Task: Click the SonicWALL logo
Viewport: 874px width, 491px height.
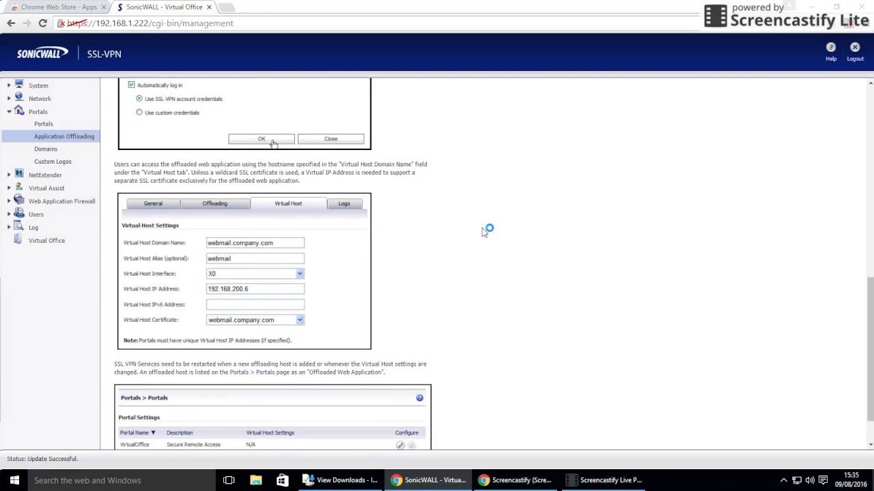Action: pyautogui.click(x=42, y=53)
